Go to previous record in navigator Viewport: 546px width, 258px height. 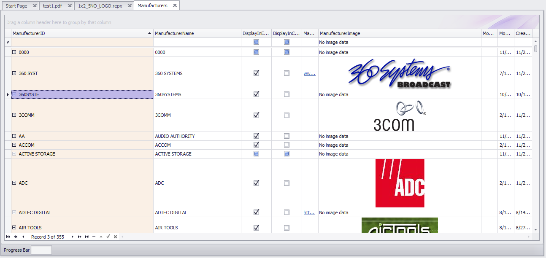click(23, 237)
